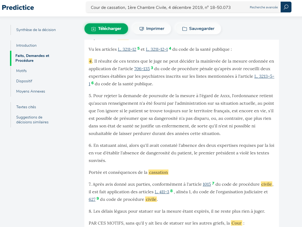Navigate to the Motifs section
This screenshot has height=227, width=302.
(21, 71)
